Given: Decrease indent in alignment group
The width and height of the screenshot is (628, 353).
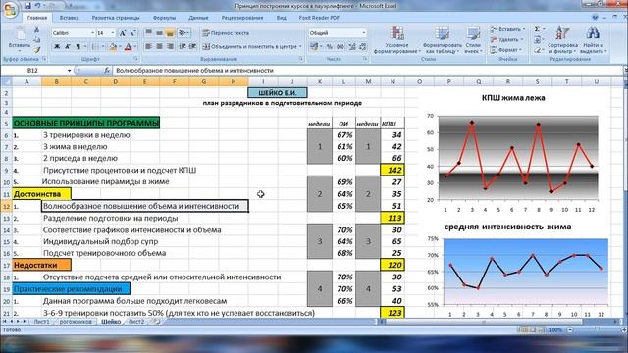Looking at the screenshot, I should tap(183, 47).
